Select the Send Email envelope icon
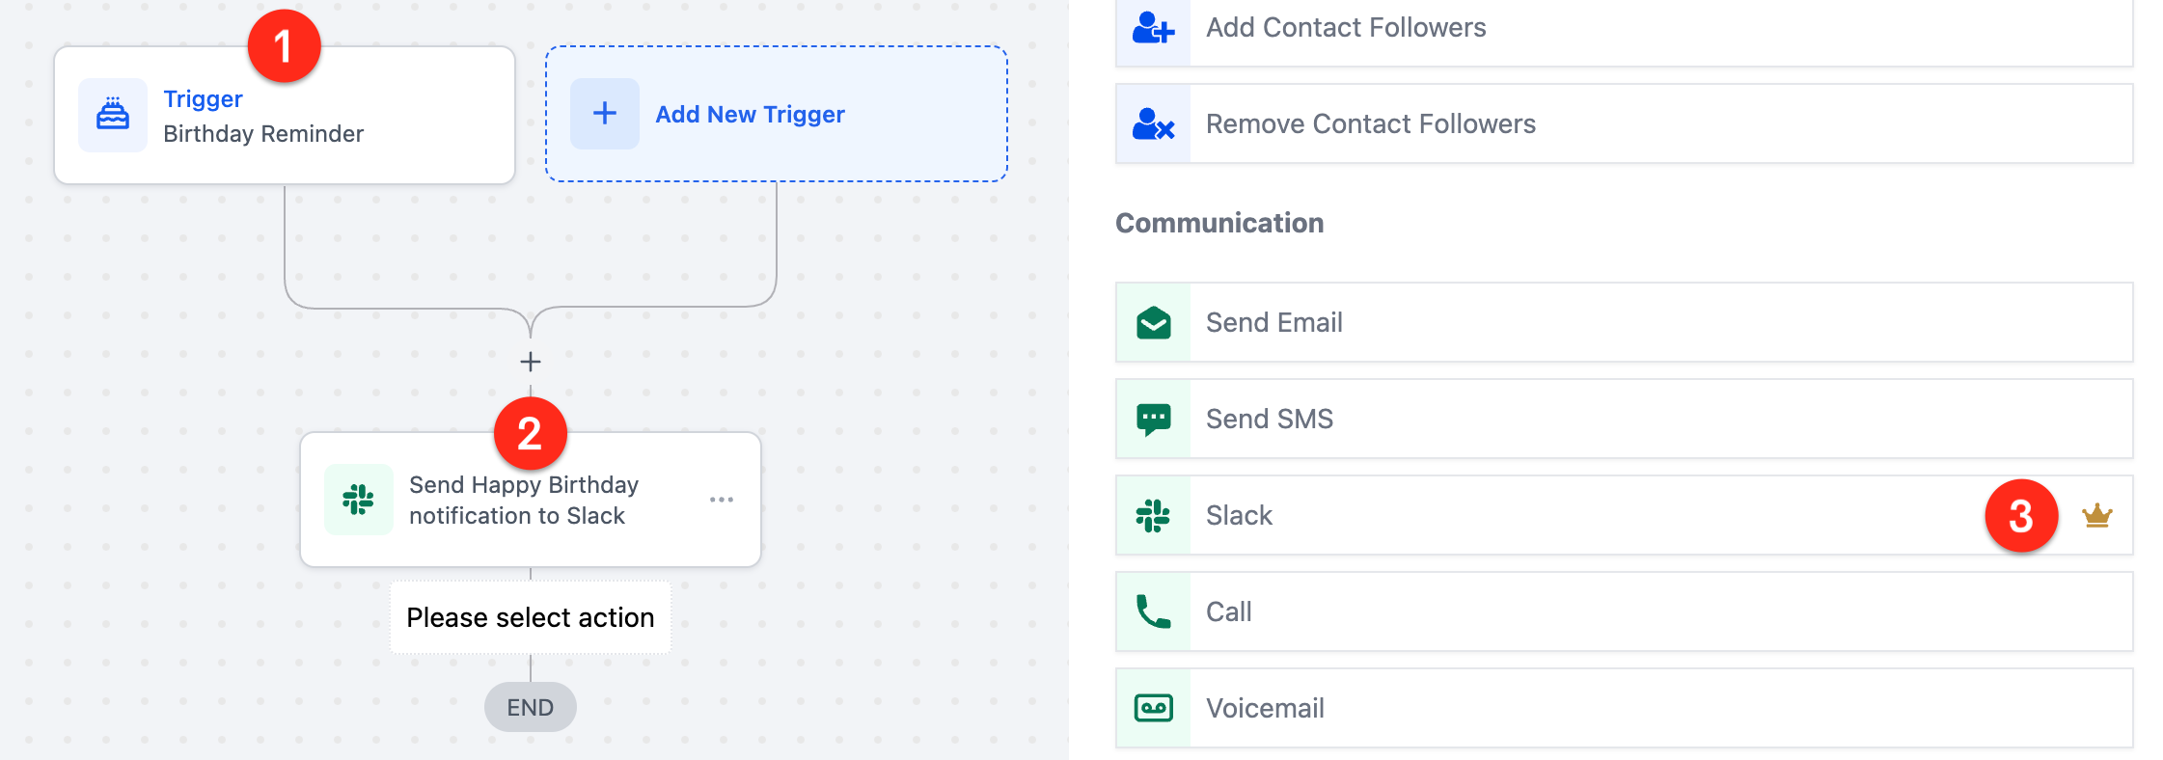Viewport: 2163px width, 760px height. click(x=1152, y=322)
